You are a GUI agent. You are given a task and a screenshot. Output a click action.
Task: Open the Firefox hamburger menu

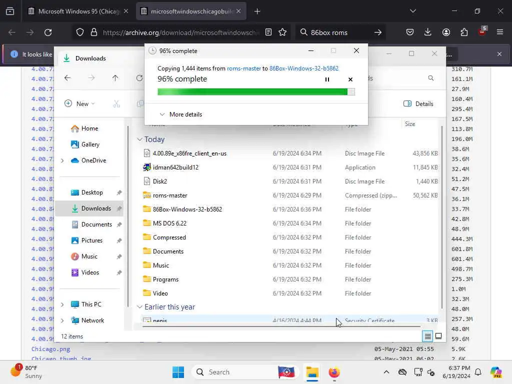click(x=500, y=32)
